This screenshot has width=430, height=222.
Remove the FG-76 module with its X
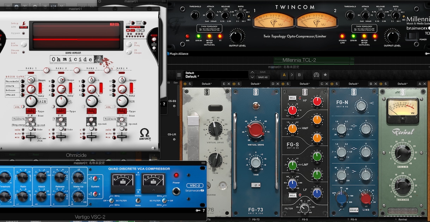(x=228, y=84)
